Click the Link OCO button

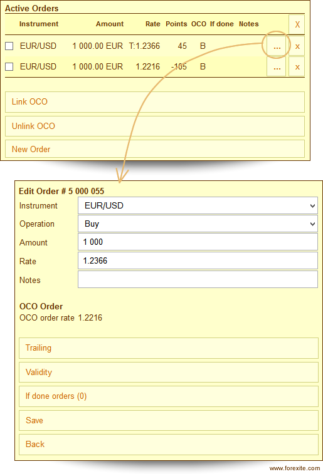point(155,102)
